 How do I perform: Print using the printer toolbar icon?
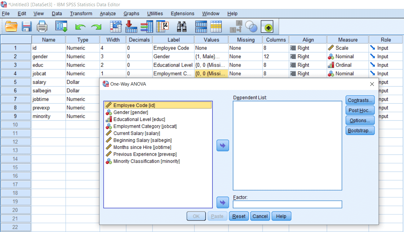click(x=42, y=27)
